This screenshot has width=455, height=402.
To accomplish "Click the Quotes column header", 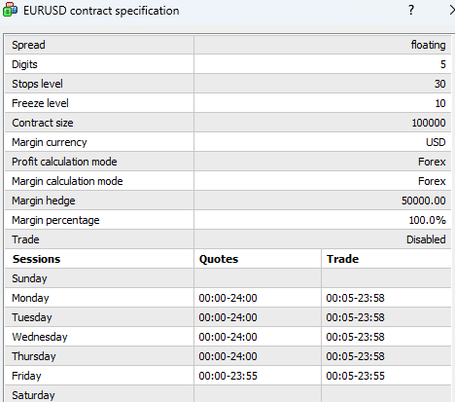I will [x=219, y=259].
